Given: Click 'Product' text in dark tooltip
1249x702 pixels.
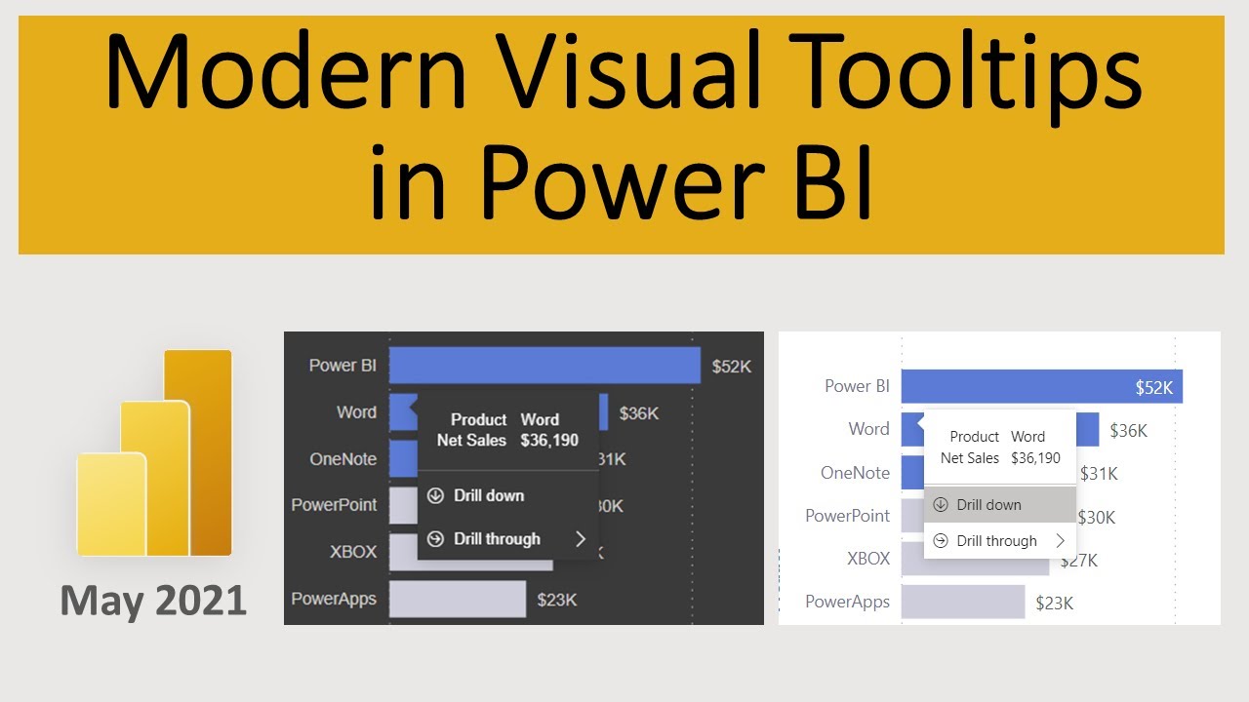Looking at the screenshot, I should (x=478, y=420).
